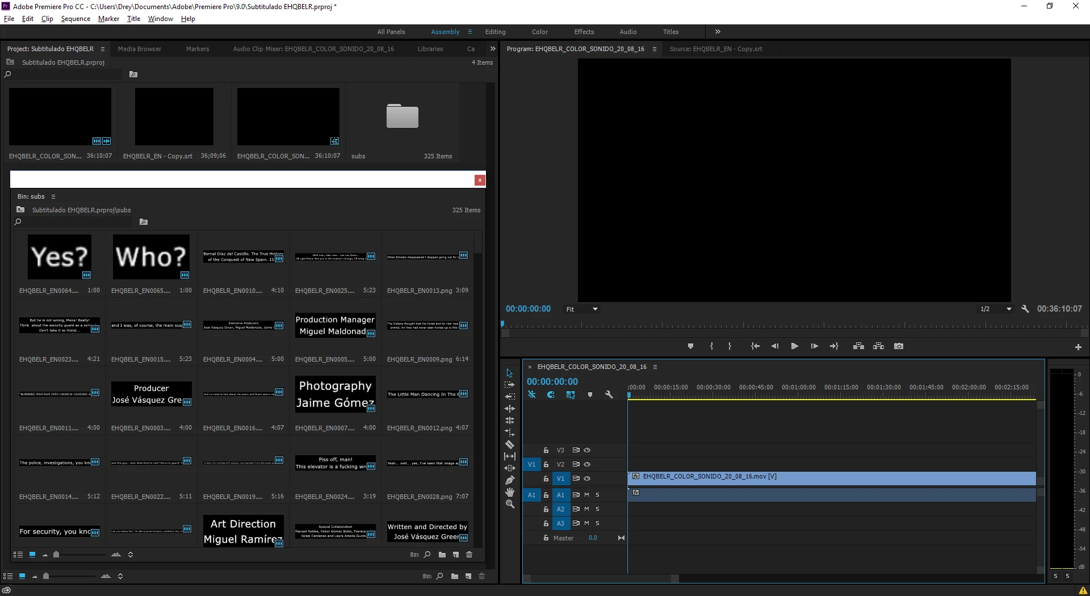The width and height of the screenshot is (1090, 596).
Task: Open the File menu
Action: tap(9, 19)
